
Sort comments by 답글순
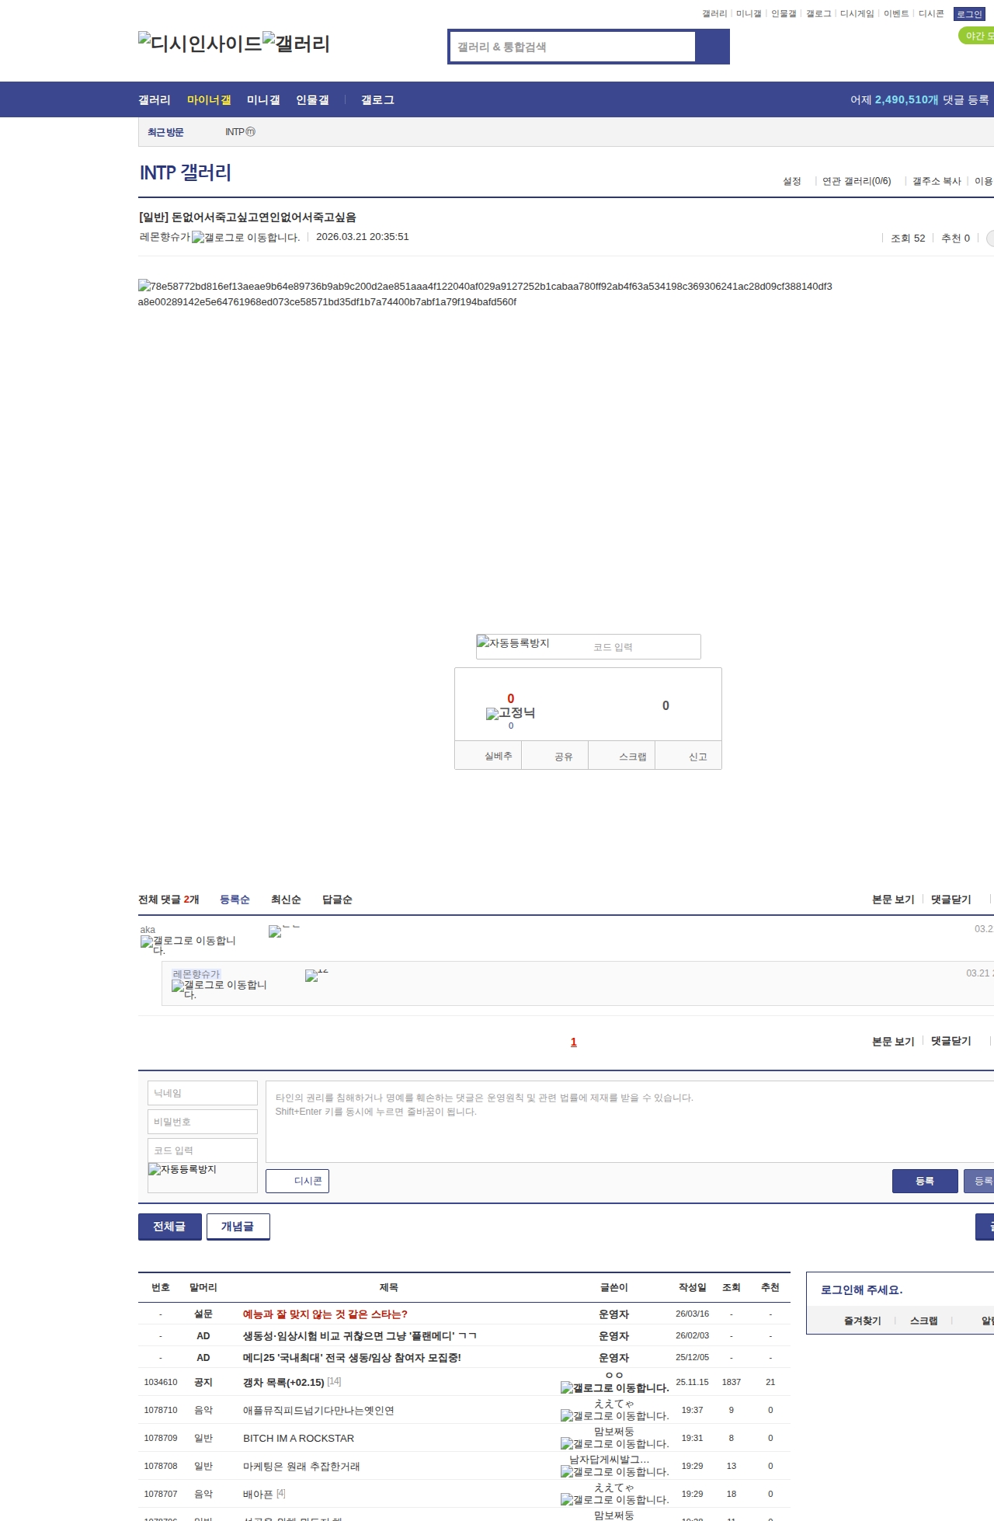click(x=337, y=900)
